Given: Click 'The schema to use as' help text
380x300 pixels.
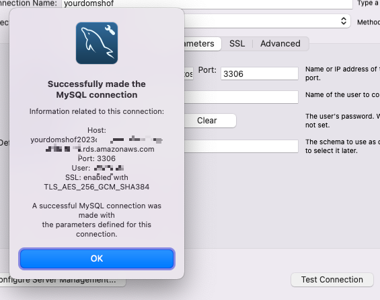Looking at the screenshot, I should pyautogui.click(x=342, y=146).
